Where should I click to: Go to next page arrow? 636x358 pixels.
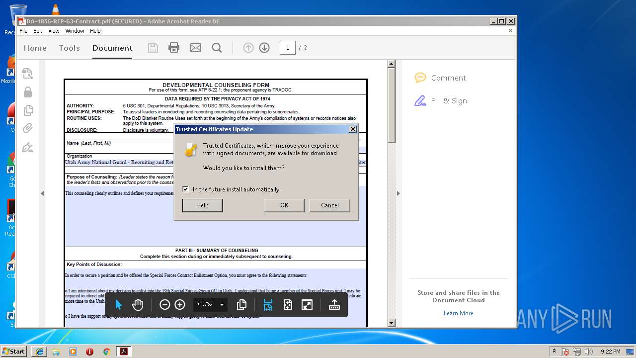coord(264,48)
